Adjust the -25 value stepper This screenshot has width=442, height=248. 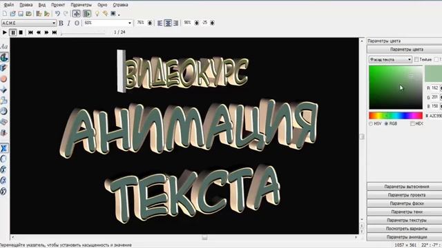(212, 23)
